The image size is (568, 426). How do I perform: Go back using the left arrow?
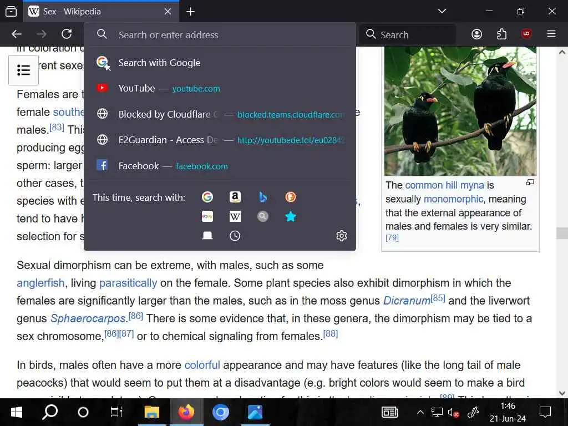click(17, 34)
